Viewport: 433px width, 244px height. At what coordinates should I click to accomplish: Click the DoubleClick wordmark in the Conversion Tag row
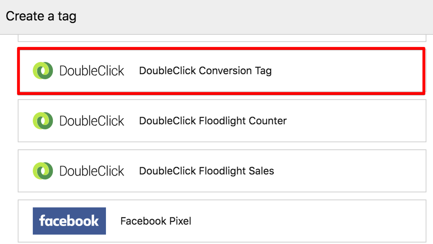91,71
